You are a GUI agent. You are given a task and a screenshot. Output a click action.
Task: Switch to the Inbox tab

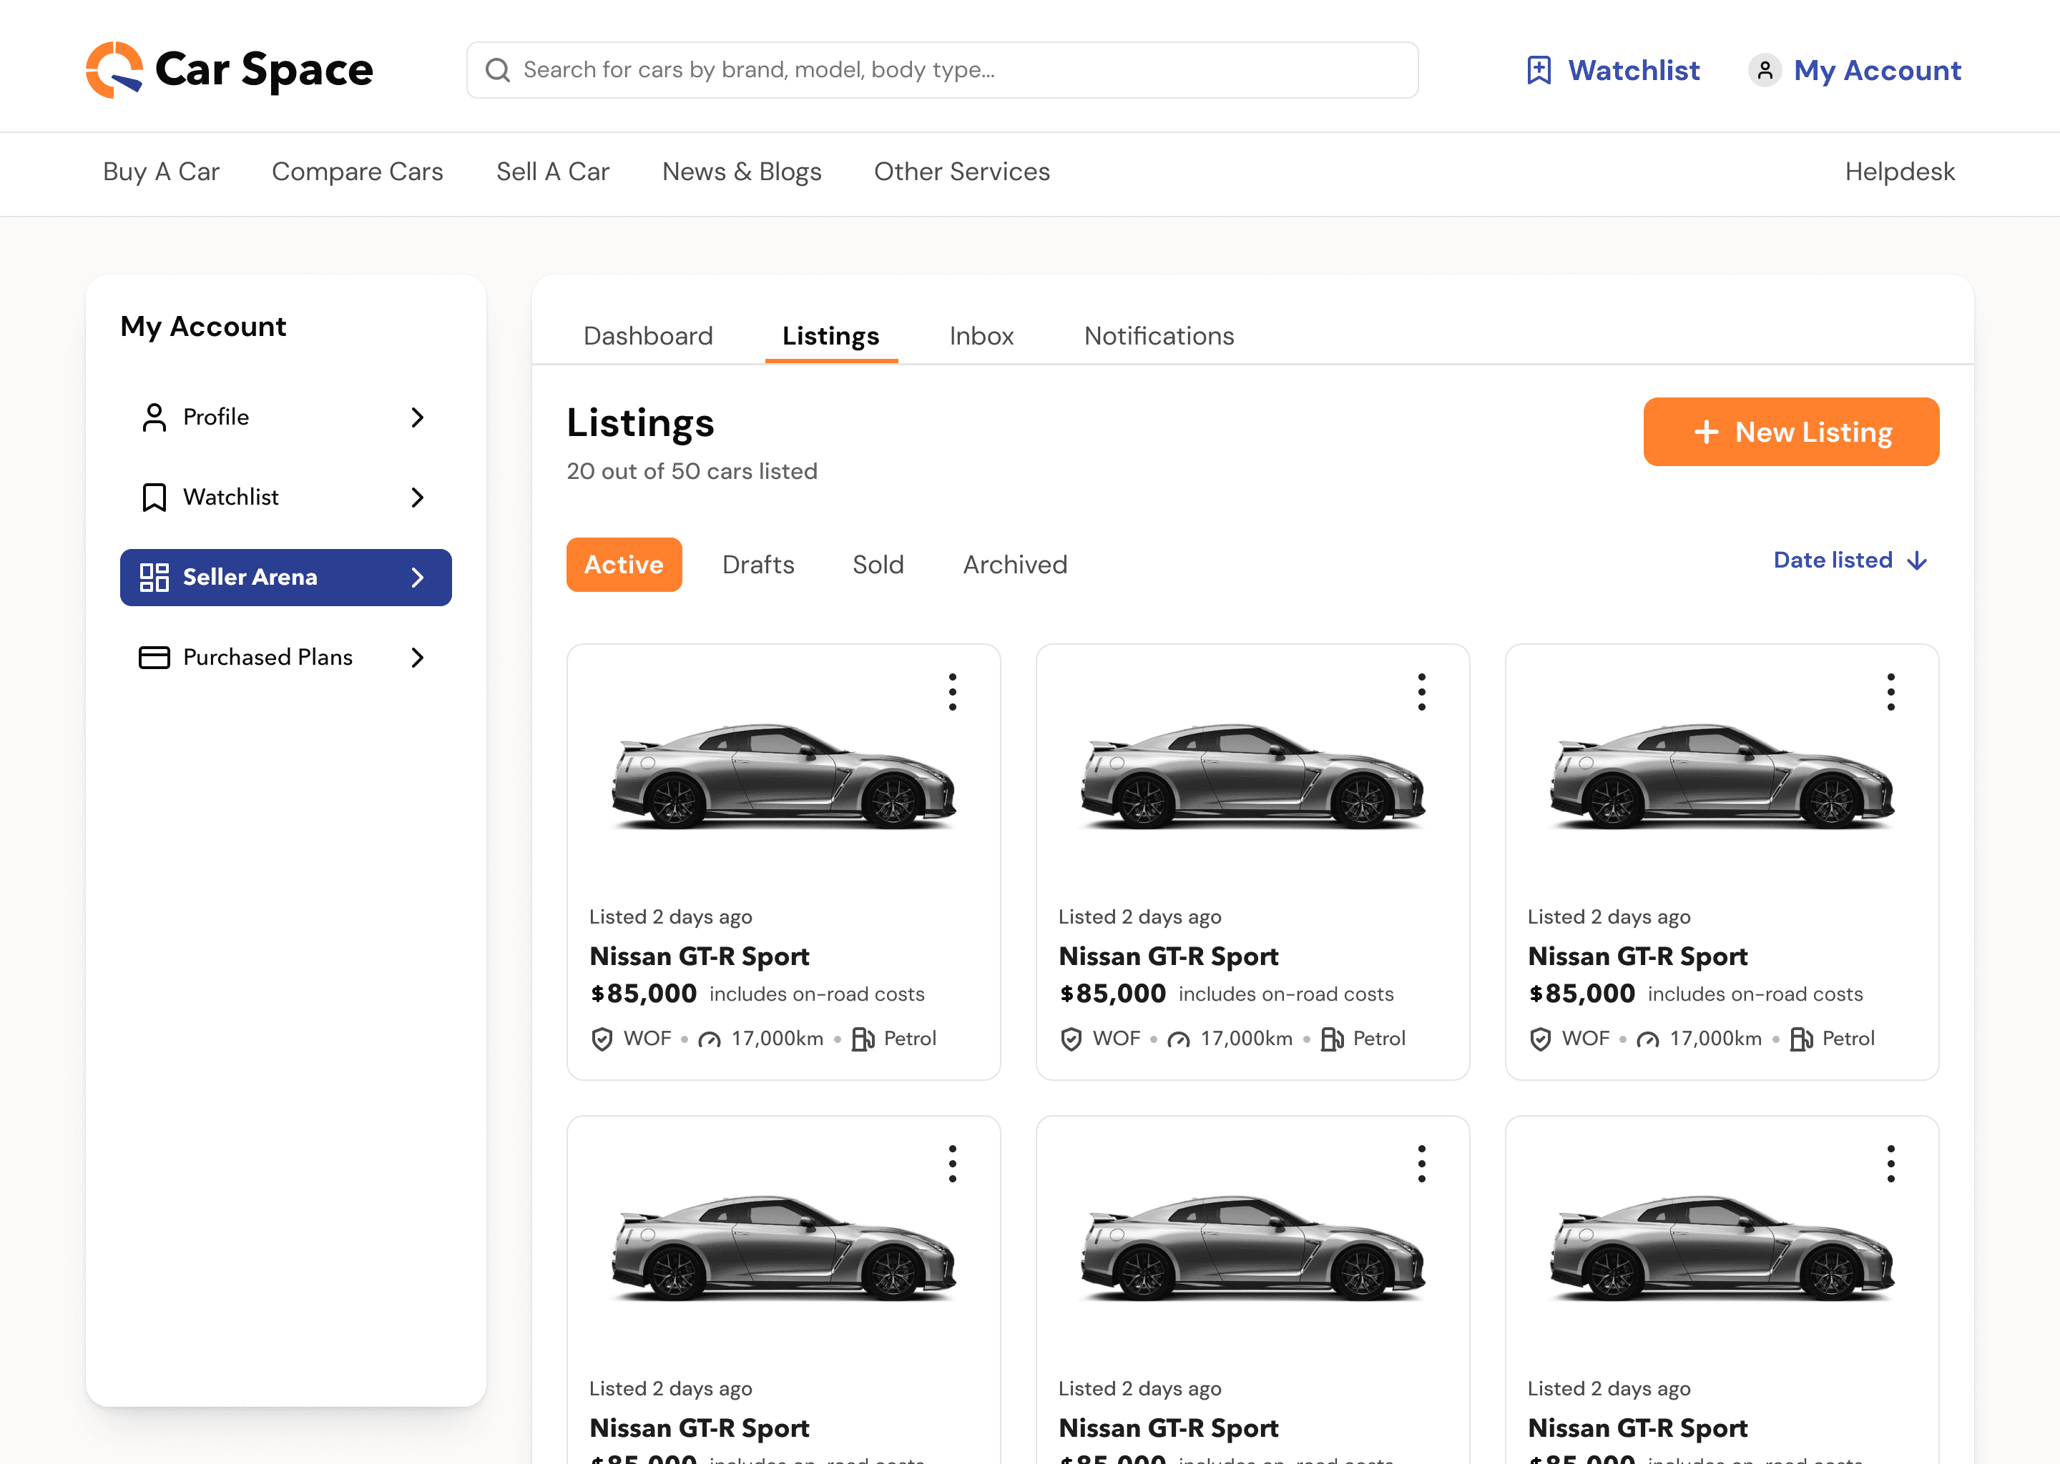pyautogui.click(x=981, y=336)
